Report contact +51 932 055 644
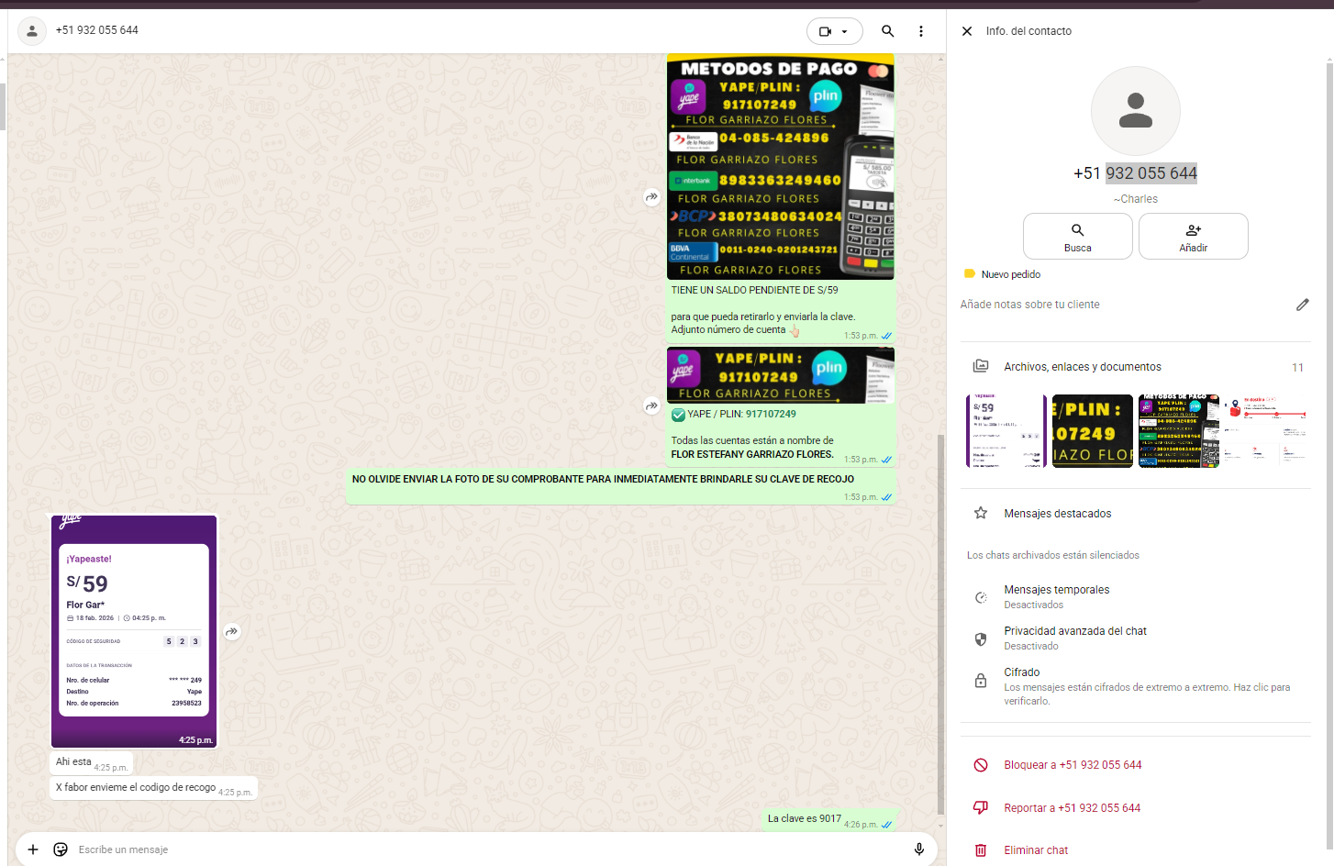This screenshot has height=866, width=1334. coord(1072,808)
